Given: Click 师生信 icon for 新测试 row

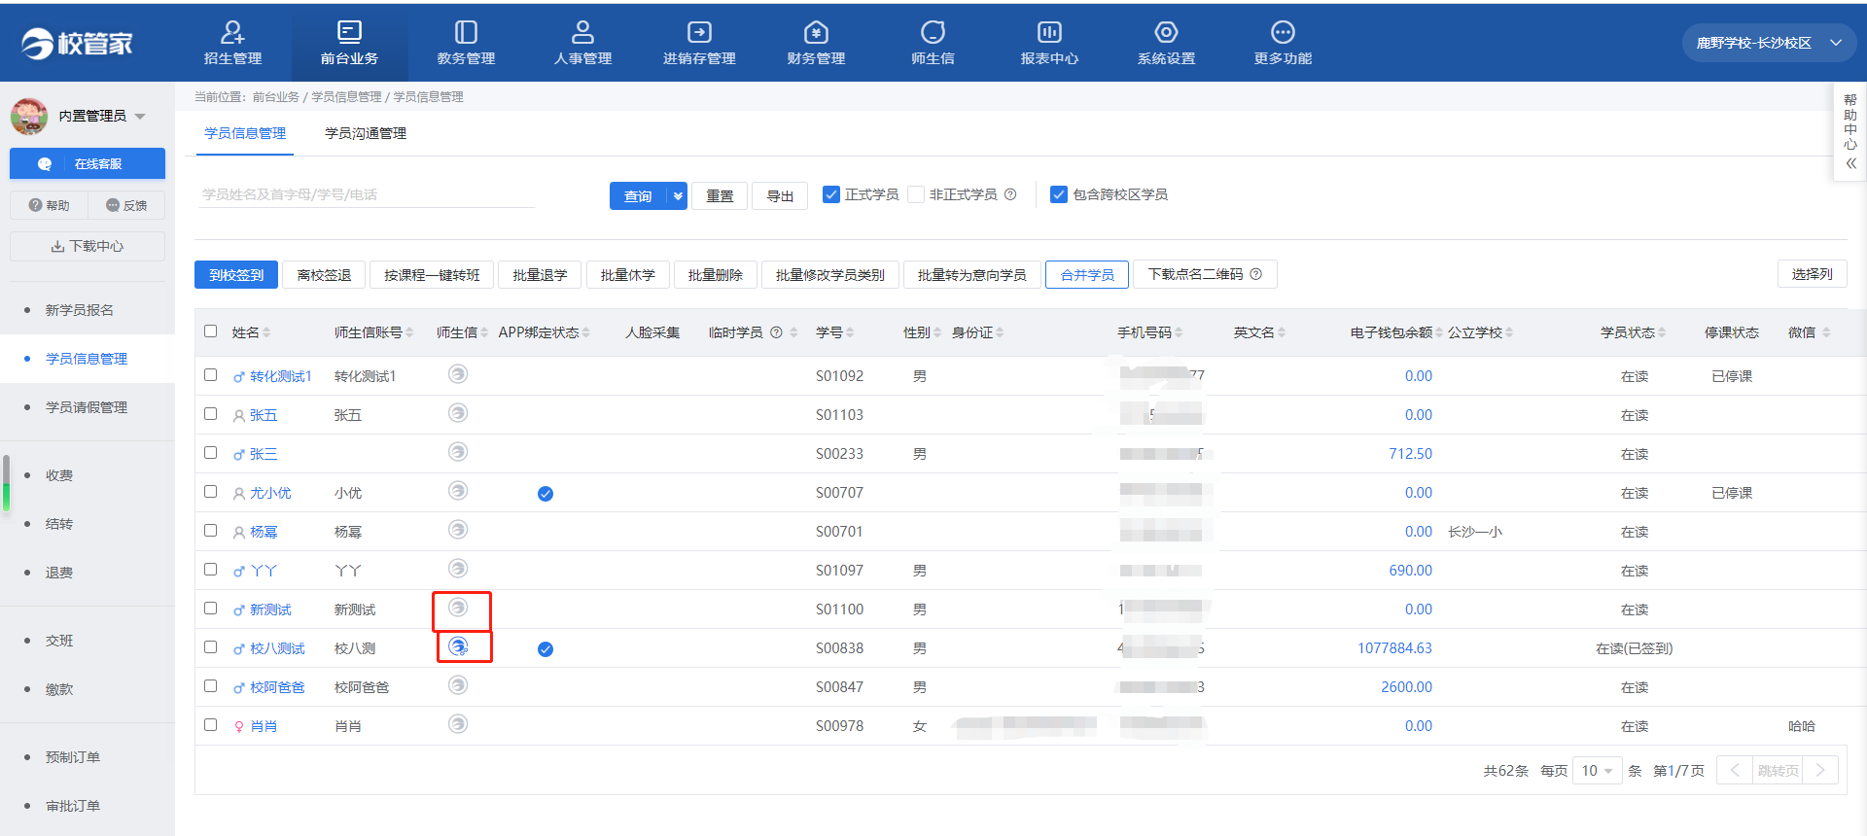Looking at the screenshot, I should (458, 608).
